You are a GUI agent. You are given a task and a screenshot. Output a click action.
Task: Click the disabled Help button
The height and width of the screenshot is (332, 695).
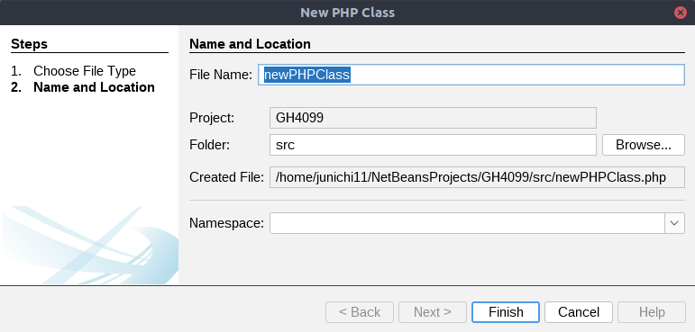coord(652,312)
